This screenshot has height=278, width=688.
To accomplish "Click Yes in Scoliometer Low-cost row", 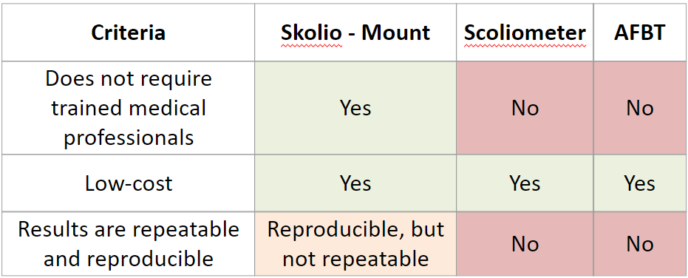I will tap(525, 183).
